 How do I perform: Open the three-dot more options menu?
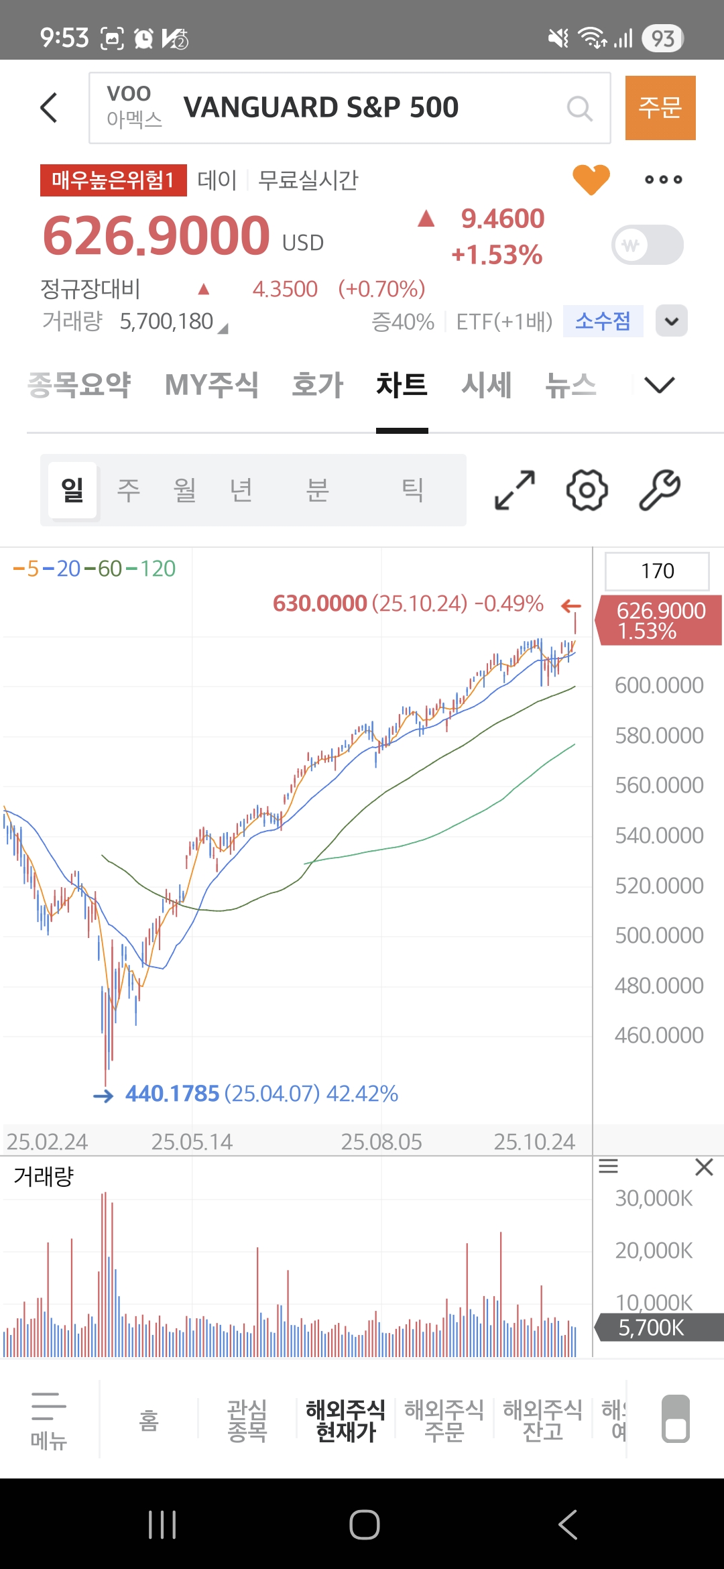663,179
